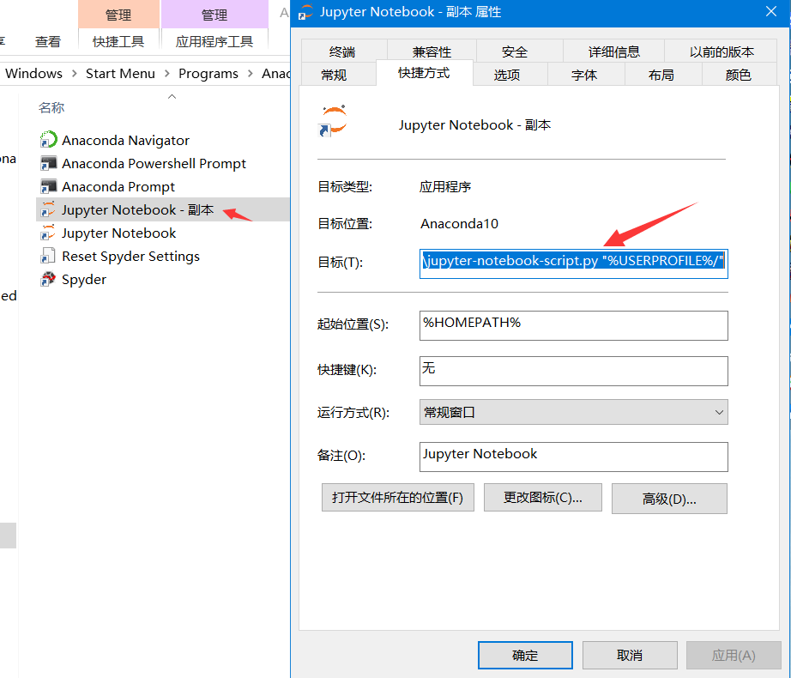Click the 备注 field containing Jupyter Notebook
791x678 pixels.
tap(574, 457)
